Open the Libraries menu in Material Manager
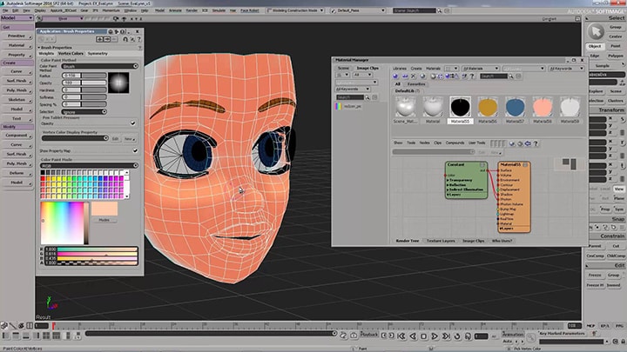 coord(400,69)
